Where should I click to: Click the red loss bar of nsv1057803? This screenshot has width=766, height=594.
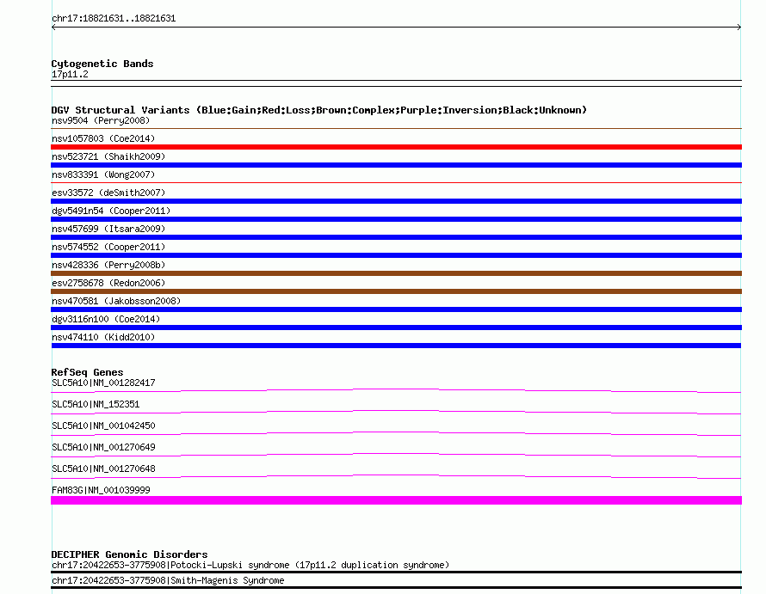(396, 147)
